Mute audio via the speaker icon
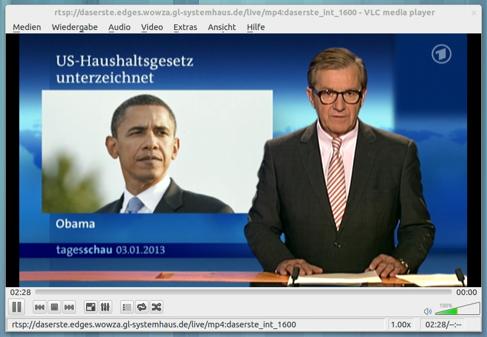 click(x=427, y=312)
